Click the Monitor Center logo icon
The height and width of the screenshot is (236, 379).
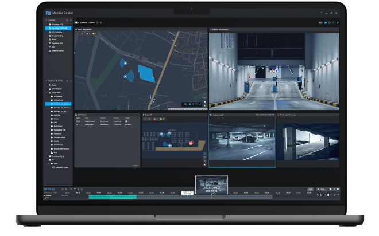pos(48,13)
